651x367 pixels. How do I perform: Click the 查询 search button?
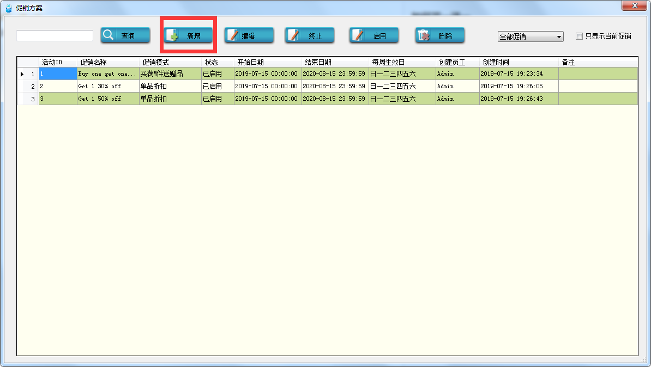(x=125, y=35)
